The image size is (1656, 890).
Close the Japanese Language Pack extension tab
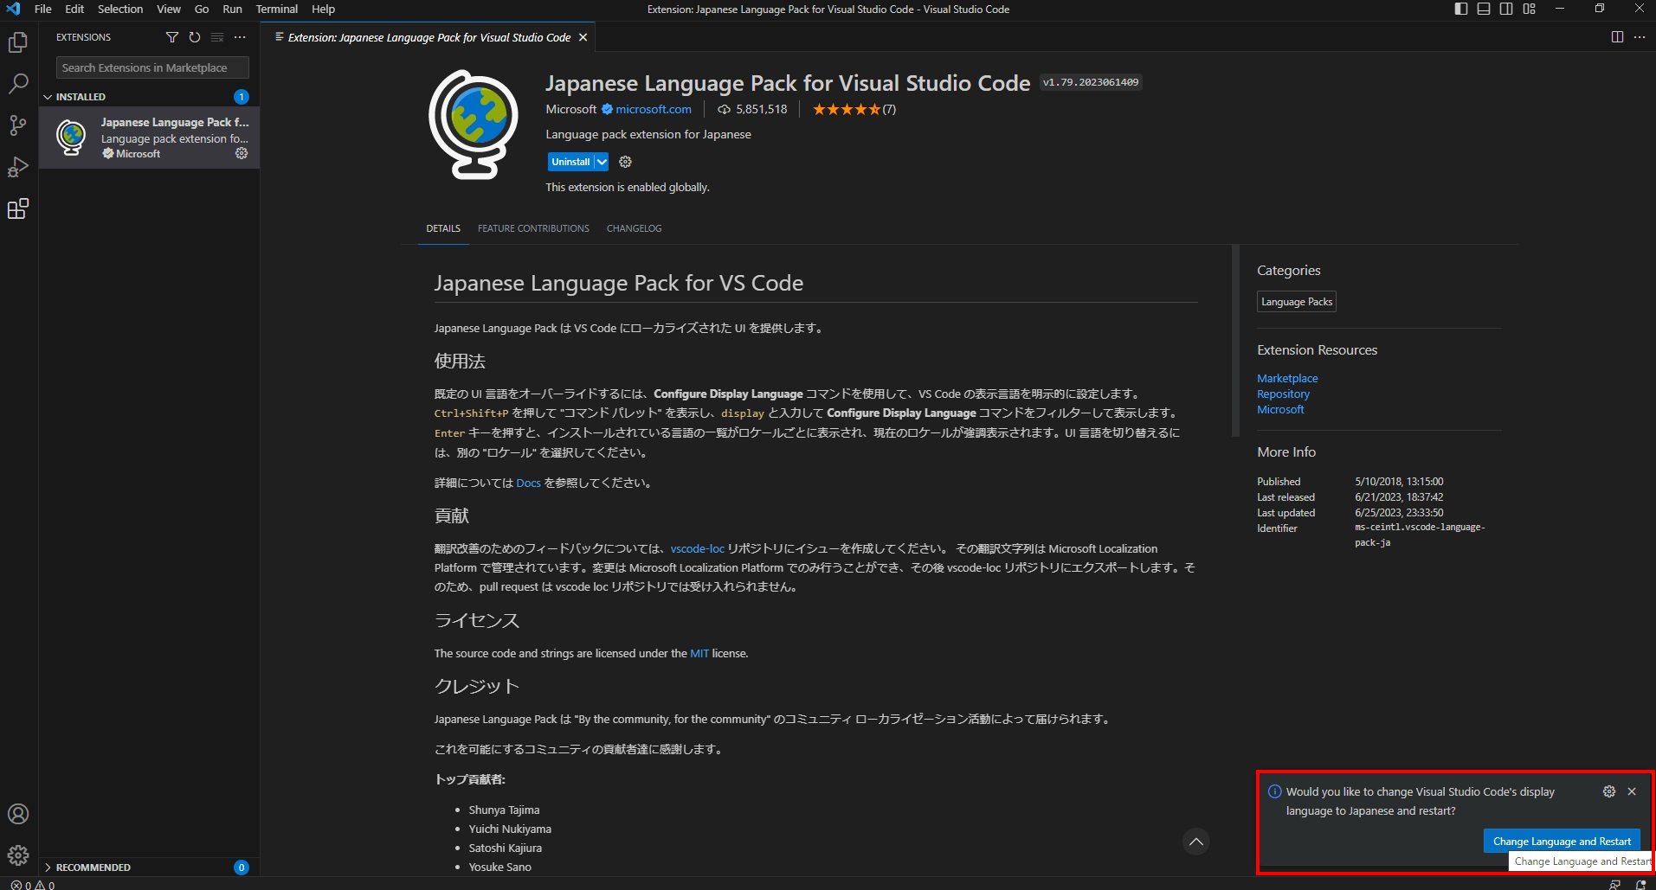583,37
